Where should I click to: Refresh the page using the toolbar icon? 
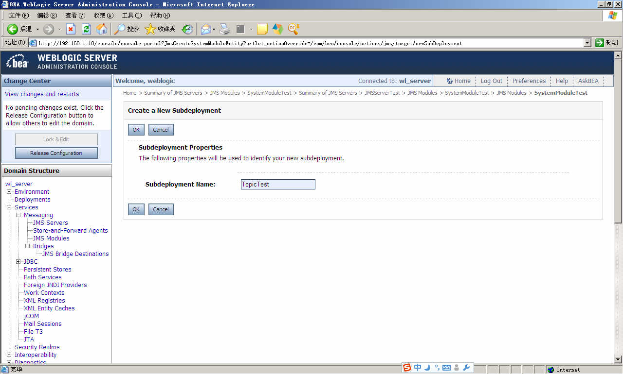tap(87, 29)
